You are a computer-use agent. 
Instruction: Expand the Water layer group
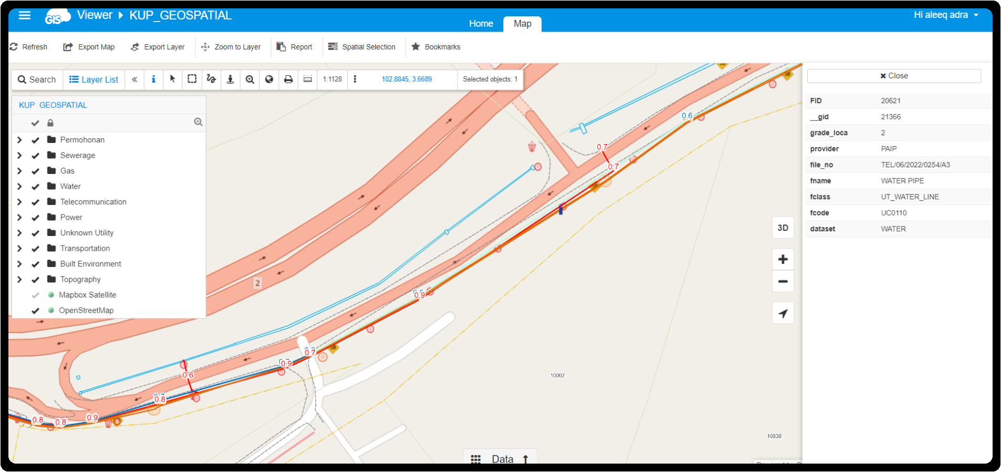19,187
